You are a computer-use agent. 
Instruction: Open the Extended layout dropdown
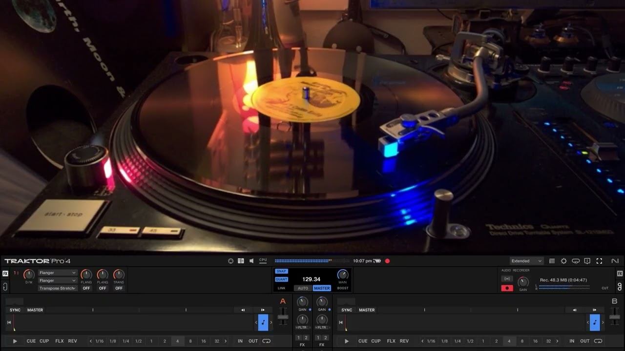pyautogui.click(x=526, y=261)
